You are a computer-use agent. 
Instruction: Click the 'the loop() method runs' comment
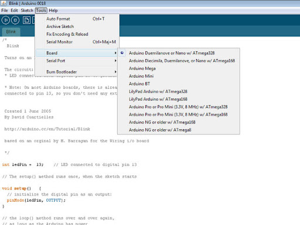pyautogui.click(x=58, y=218)
